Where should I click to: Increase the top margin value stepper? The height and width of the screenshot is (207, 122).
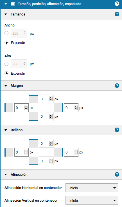click(51, 98)
